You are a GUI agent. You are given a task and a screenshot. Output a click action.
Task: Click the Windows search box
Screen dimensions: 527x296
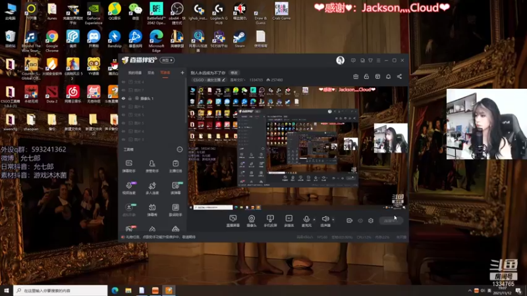(x=61, y=290)
